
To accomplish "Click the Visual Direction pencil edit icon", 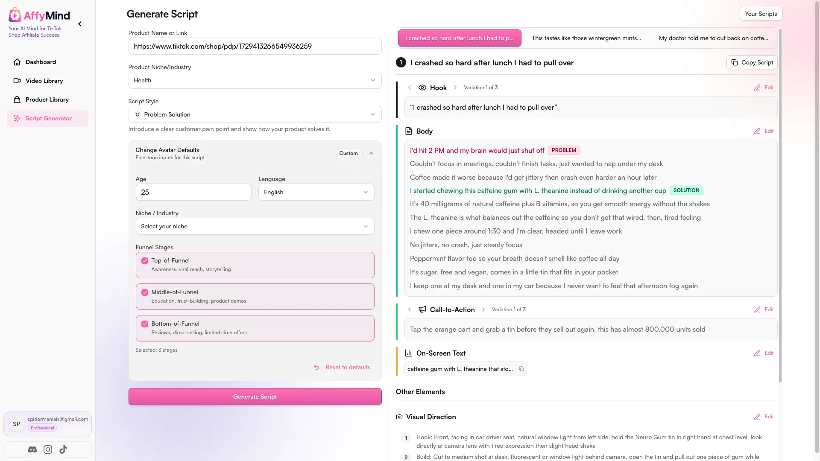I will pos(757,417).
